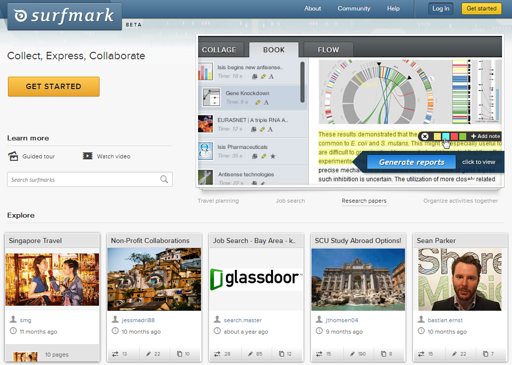The width and height of the screenshot is (512, 365).
Task: Click the surfmark logo
Action: click(x=64, y=16)
